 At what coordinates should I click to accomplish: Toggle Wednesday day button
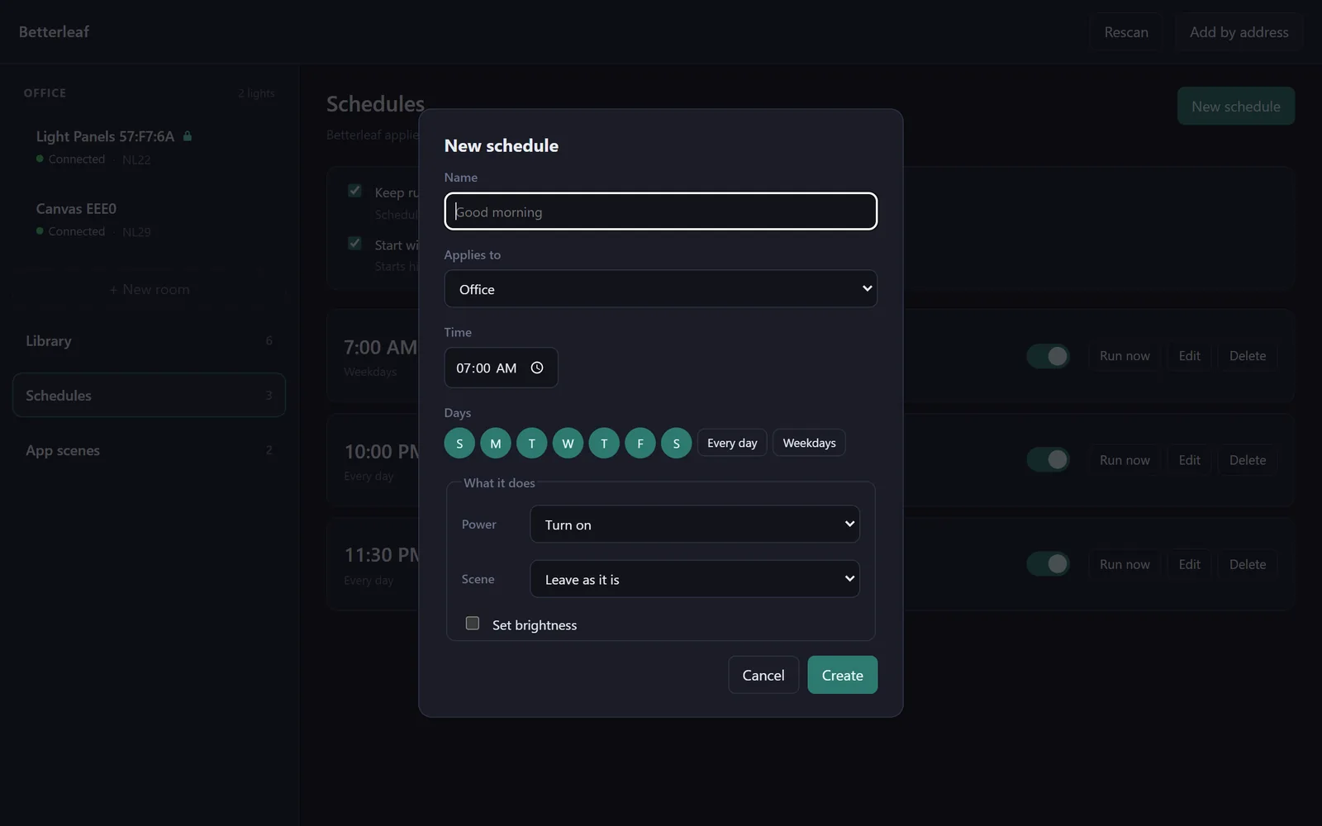click(568, 443)
